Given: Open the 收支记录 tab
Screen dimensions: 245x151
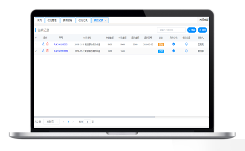Looking at the screenshot, I should coord(83,20).
